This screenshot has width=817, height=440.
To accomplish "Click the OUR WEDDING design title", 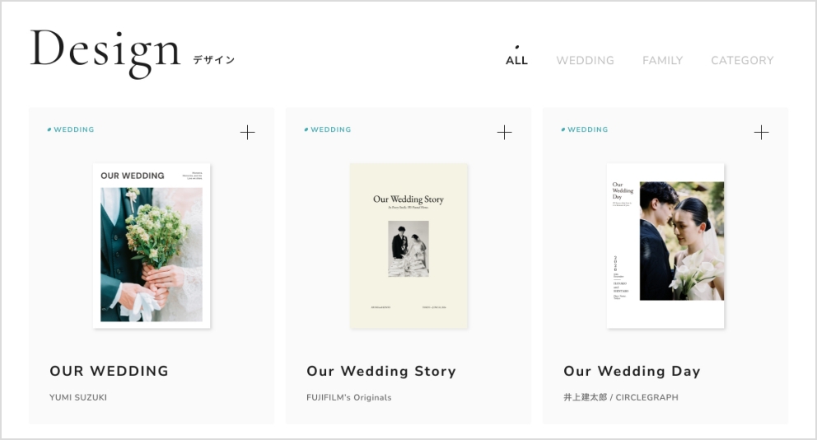I will click(109, 371).
